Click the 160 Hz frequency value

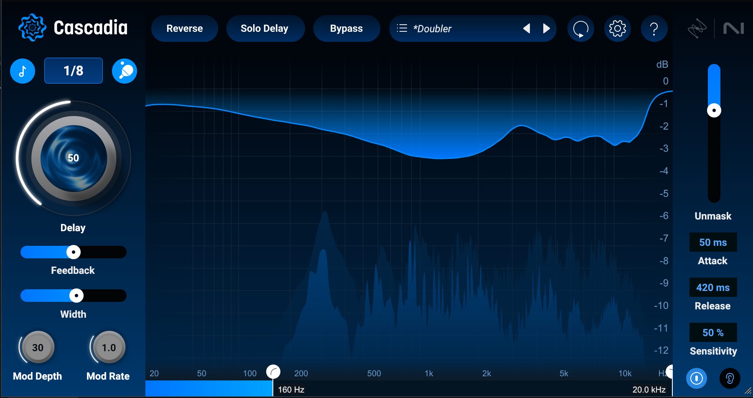pos(291,390)
